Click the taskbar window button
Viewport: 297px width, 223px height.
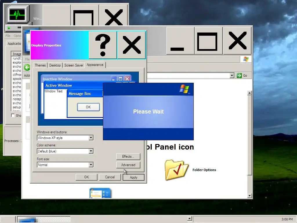coord(44,220)
